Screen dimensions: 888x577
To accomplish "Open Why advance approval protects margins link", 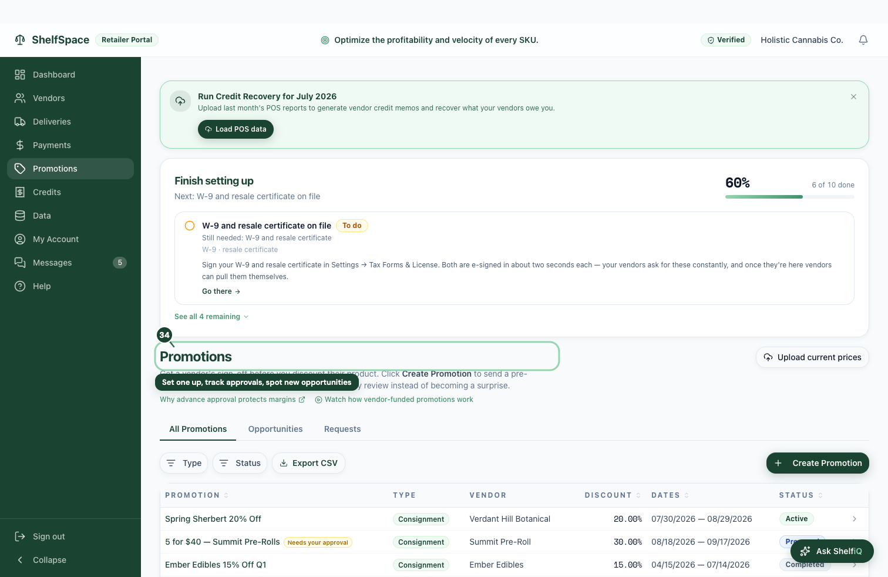I will [x=233, y=400].
